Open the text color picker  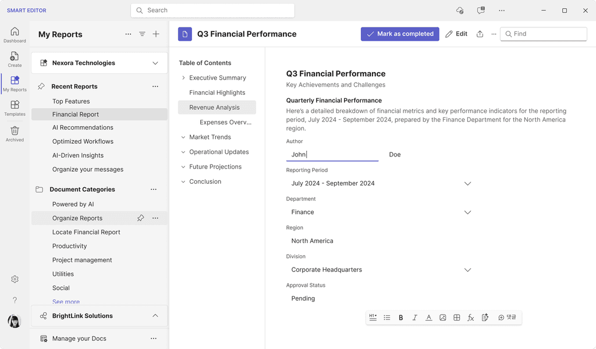pos(429,318)
